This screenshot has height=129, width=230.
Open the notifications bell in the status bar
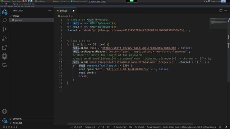click(226, 127)
